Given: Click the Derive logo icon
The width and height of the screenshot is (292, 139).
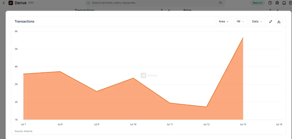Looking at the screenshot, I should (x=11, y=3).
